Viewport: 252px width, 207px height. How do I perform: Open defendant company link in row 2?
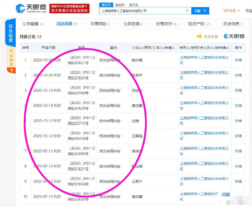tap(204, 75)
